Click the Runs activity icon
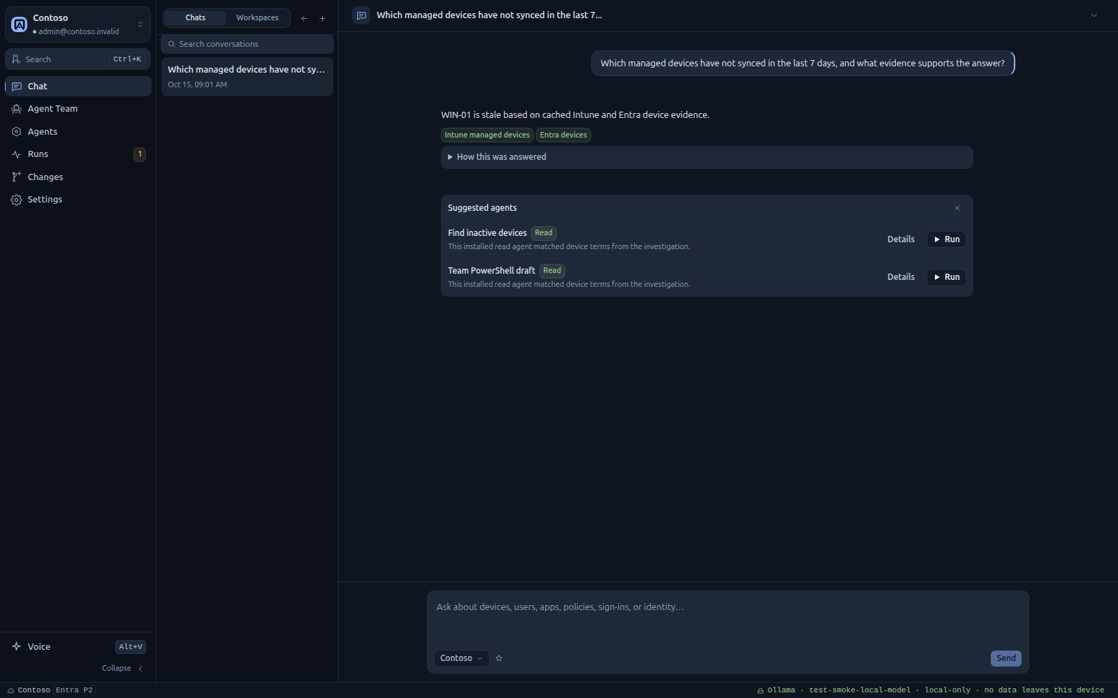 coord(16,154)
